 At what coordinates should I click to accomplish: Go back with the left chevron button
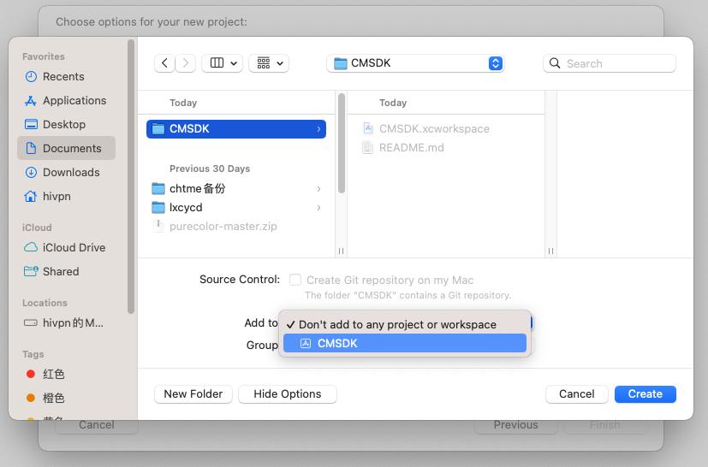point(165,63)
